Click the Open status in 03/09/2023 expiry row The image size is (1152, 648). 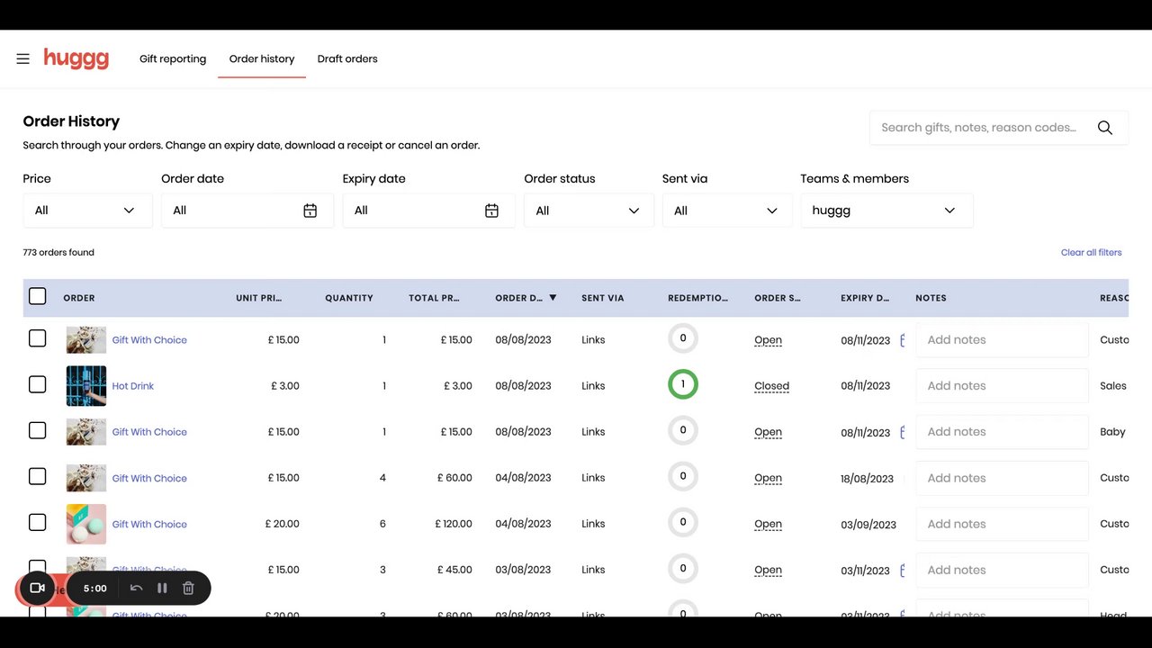pos(768,524)
